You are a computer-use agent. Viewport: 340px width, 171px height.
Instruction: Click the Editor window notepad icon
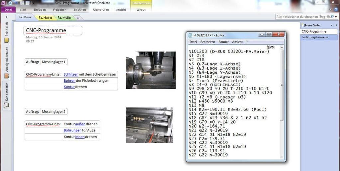190,35
